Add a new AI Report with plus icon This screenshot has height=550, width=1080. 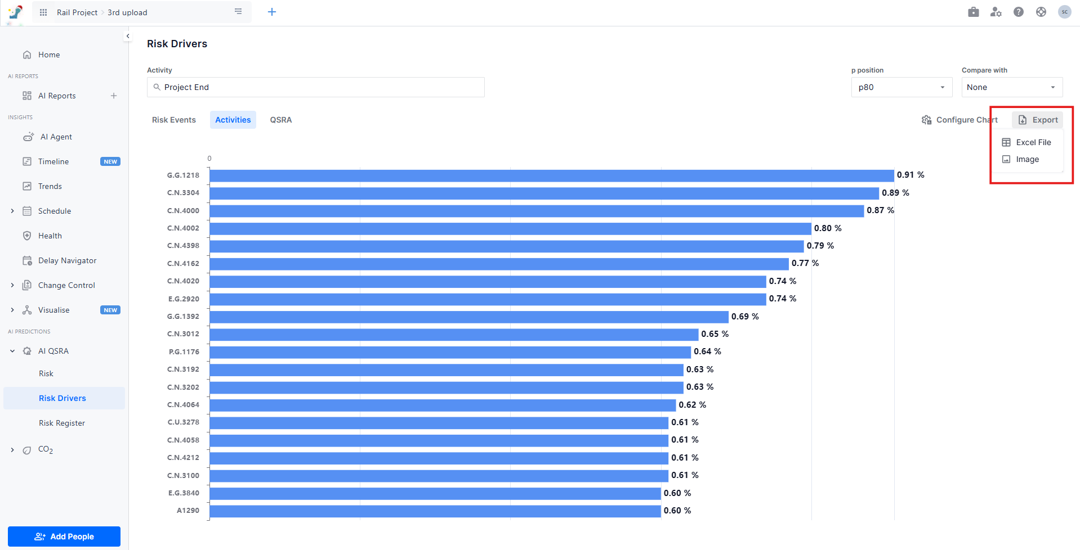click(114, 96)
